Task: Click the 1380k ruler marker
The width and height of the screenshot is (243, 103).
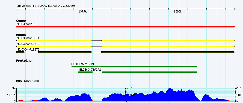Action: pos(178,12)
